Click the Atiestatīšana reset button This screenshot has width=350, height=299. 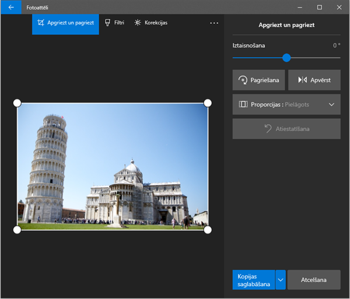click(x=286, y=128)
